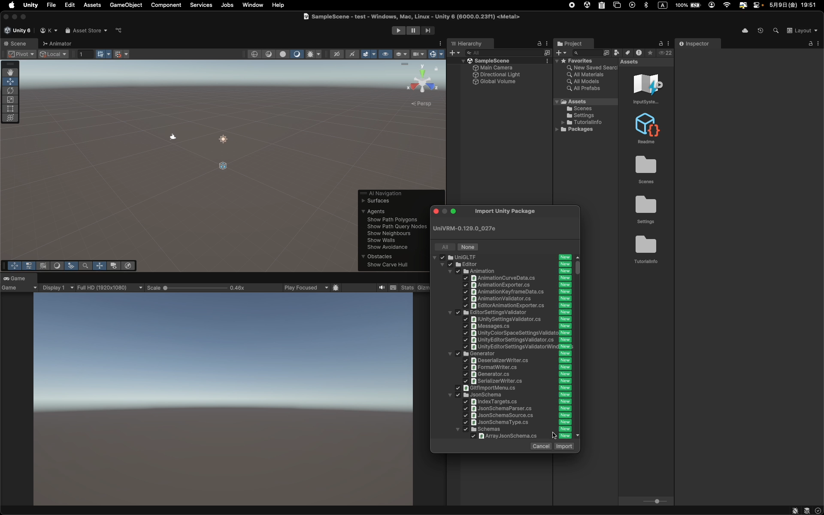This screenshot has height=515, width=824.
Task: Click the Pause button
Action: pyautogui.click(x=413, y=30)
